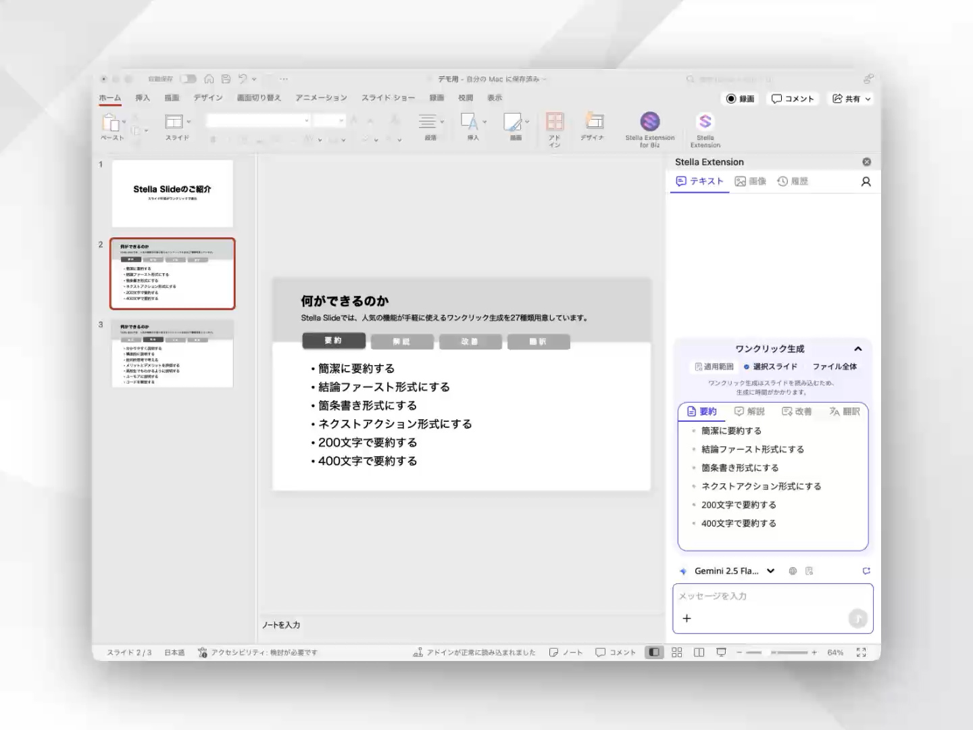Switch to 履歴 history tab in Stella panel

[793, 181]
